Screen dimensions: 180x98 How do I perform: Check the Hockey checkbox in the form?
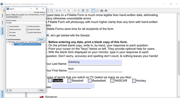(134, 81)
